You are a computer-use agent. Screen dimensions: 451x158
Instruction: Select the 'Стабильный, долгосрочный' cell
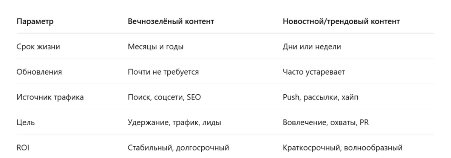point(178,148)
